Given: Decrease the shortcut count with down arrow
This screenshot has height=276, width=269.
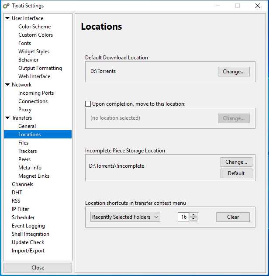Looking at the screenshot, I should click(x=193, y=219).
